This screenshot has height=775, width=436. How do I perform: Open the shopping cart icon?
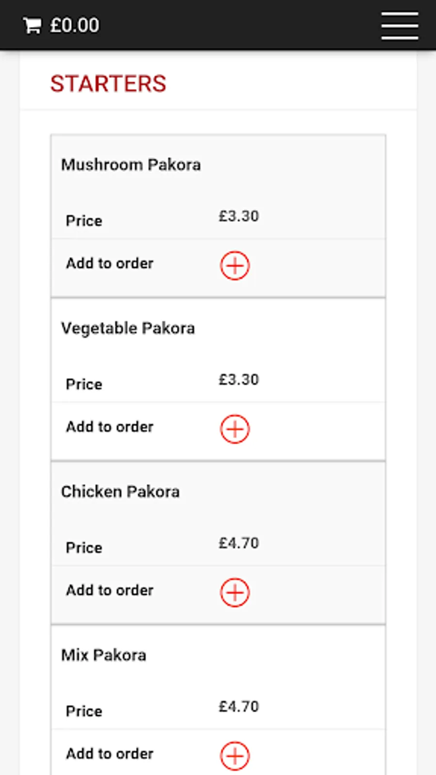[32, 26]
